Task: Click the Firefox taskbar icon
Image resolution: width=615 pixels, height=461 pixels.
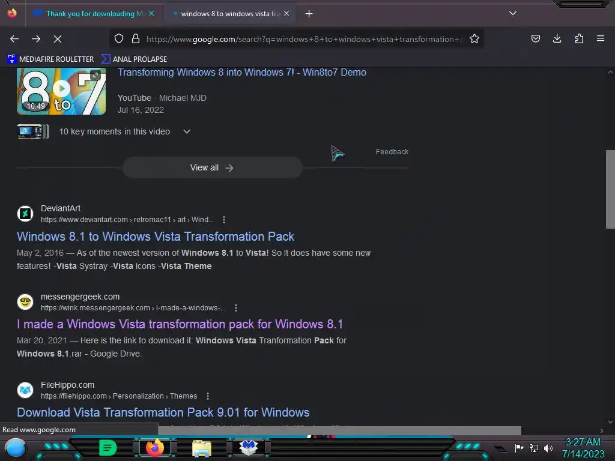Action: click(x=154, y=448)
